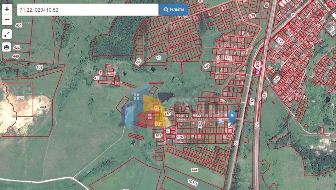336x190 pixels.
Task: Select parcel labeled 328 on the map
Action: [21, 98]
